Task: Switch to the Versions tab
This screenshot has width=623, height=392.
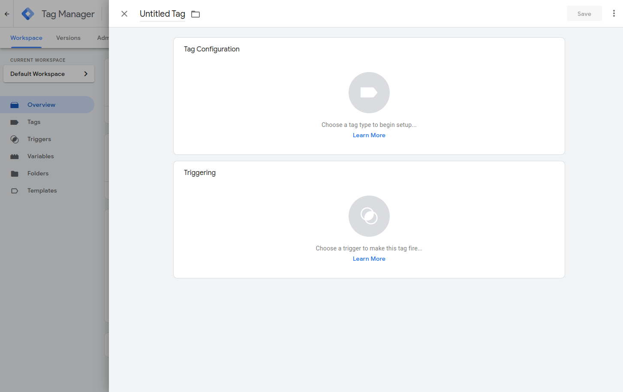Action: click(68, 38)
